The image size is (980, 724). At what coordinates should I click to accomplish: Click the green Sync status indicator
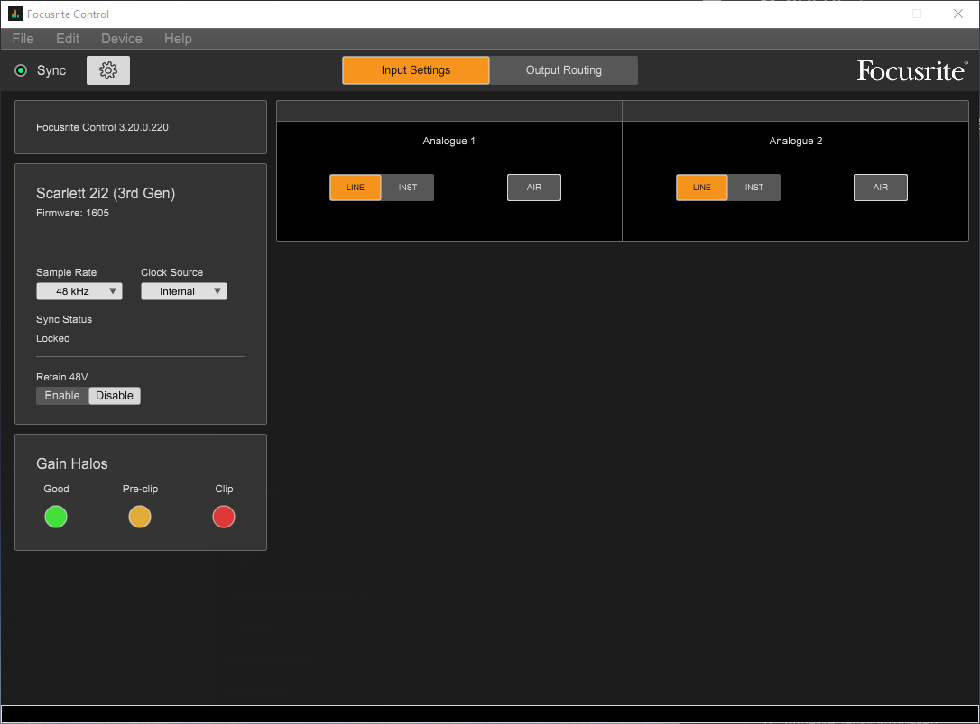[21, 70]
